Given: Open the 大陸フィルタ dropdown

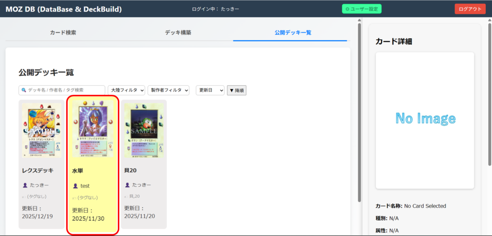Looking at the screenshot, I should coord(126,90).
